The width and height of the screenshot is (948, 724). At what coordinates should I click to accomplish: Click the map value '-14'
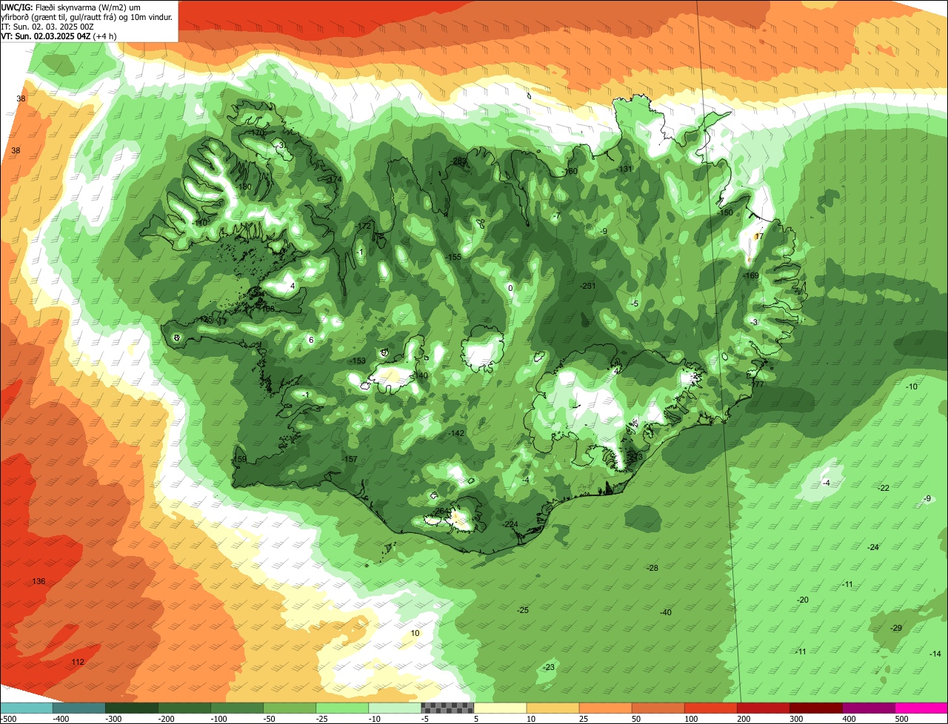tap(935, 654)
